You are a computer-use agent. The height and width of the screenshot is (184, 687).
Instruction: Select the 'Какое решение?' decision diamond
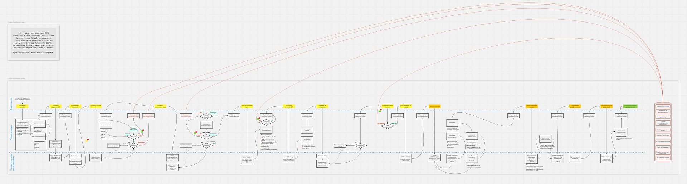(x=387, y=126)
